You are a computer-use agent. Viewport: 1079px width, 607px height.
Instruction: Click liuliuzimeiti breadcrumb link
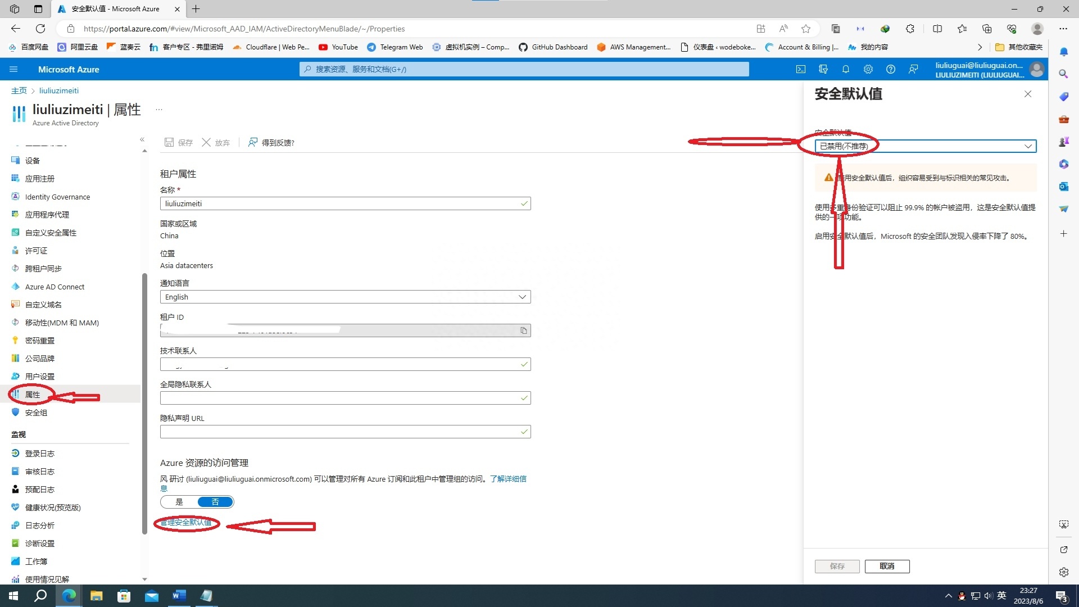pyautogui.click(x=59, y=90)
